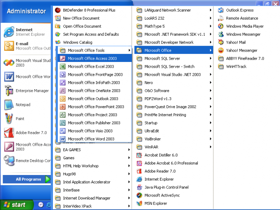Screen dimensions: 280x210
Task: Open the Startup folder entry
Action: click(x=174, y=123)
